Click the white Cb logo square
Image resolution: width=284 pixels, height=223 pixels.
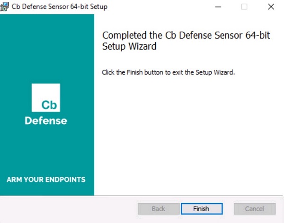coord(46,98)
